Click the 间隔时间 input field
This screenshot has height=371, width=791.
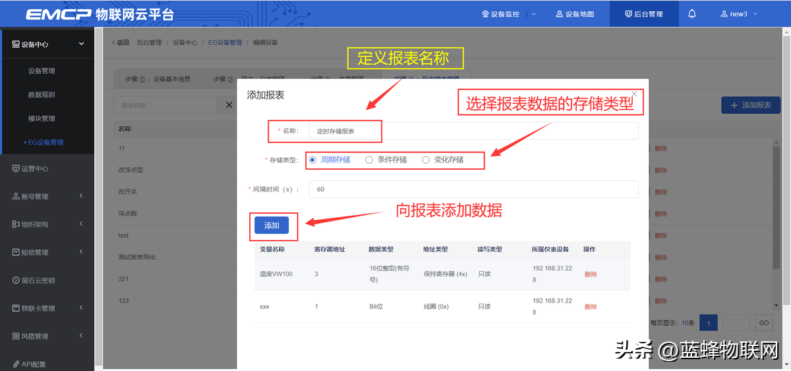(x=475, y=189)
